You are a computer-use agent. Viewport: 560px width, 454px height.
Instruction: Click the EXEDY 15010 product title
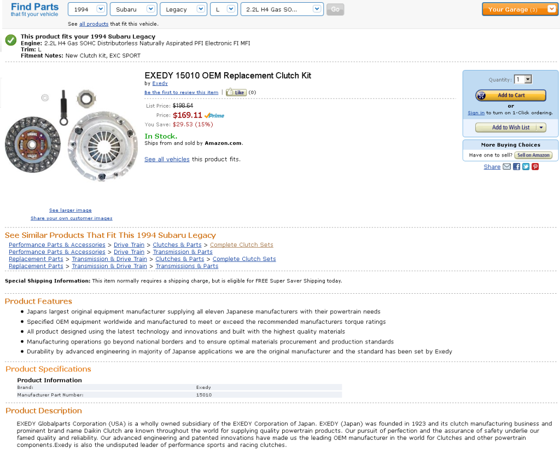228,75
